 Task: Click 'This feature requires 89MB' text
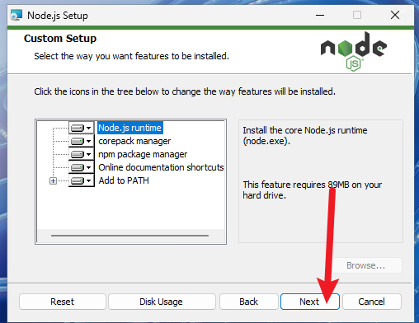[x=313, y=190]
